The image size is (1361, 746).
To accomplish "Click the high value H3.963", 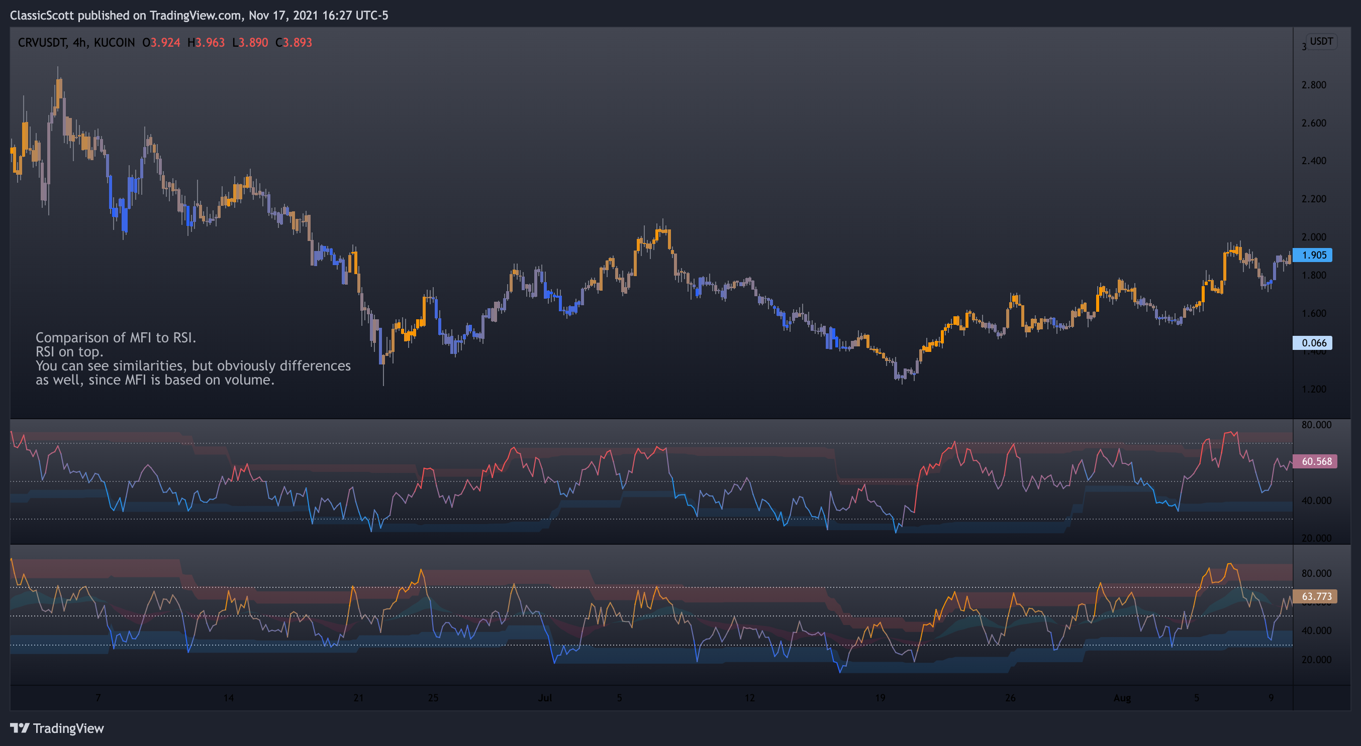I will tap(206, 42).
